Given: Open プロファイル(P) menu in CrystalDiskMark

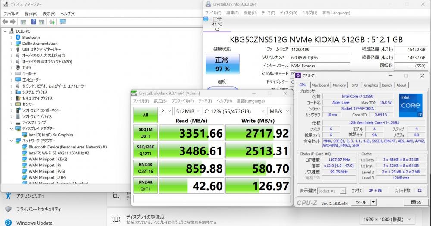Looking at the screenshot, I should pyautogui.click(x=182, y=101).
